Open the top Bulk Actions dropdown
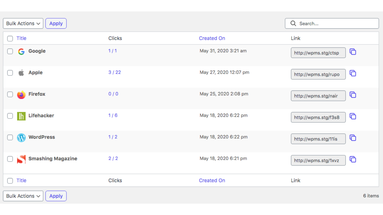Screen dimensions: 383x215 point(23,24)
